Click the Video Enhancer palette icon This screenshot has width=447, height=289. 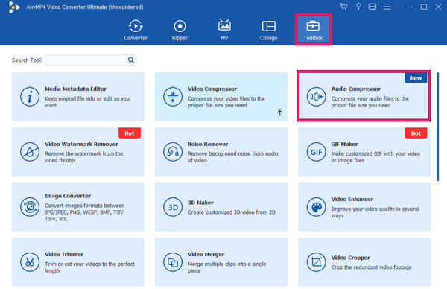316,207
